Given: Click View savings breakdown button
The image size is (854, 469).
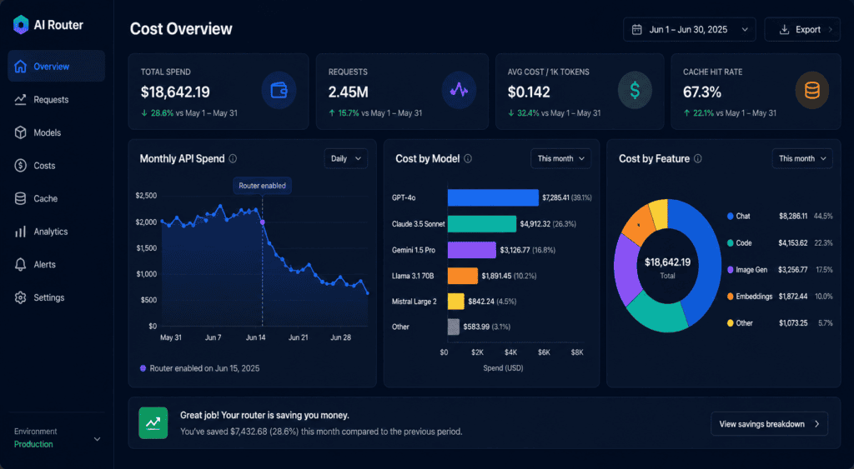Looking at the screenshot, I should [769, 424].
